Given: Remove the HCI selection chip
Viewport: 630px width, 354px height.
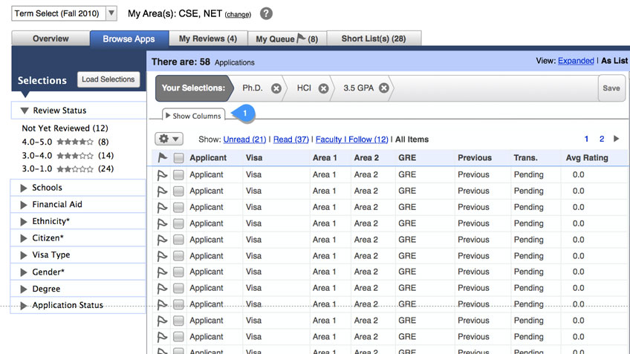Looking at the screenshot, I should tap(324, 88).
